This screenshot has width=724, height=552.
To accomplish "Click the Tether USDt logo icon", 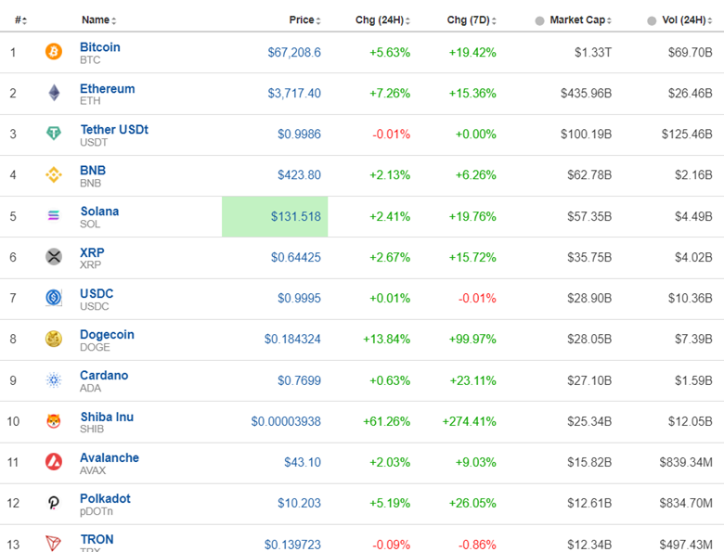I will (x=54, y=134).
